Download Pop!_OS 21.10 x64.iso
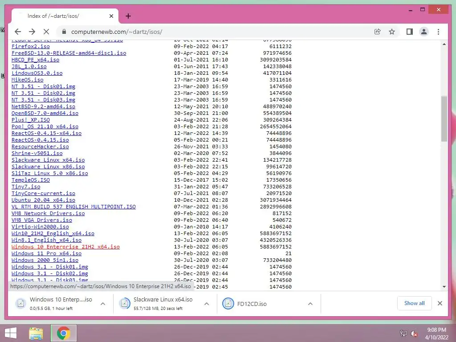Image resolution: width=456 pixels, height=342 pixels. click(45, 126)
